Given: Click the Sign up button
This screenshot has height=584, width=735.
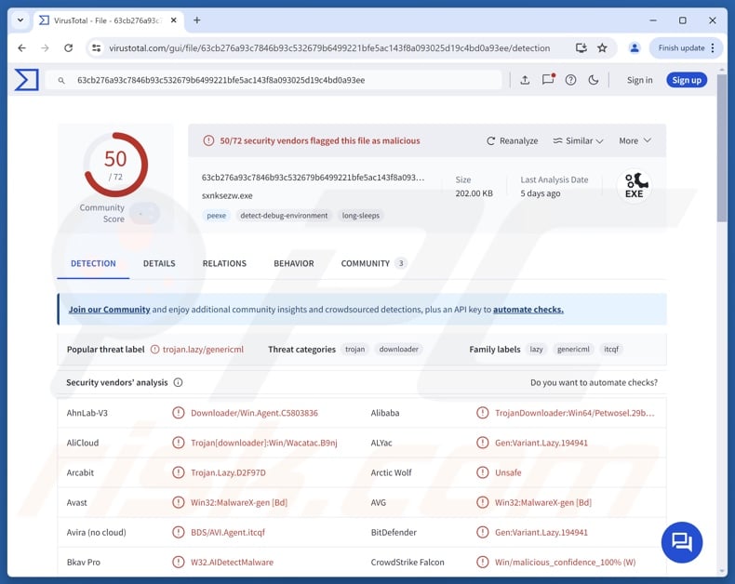Looking at the screenshot, I should coord(686,80).
